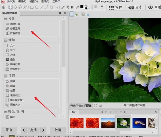Screen dimensions: 161x137
Task: Select the Curve drawing tool
Action: (56, 7)
